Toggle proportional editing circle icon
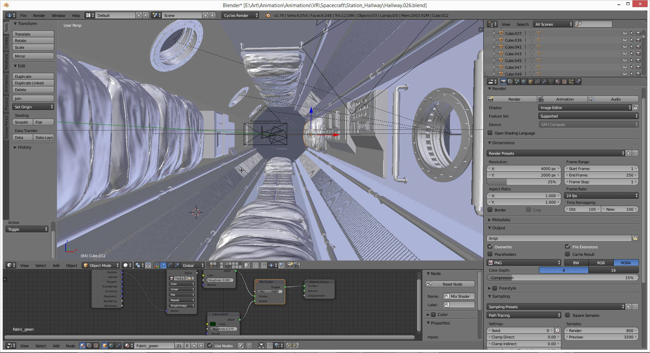Image resolution: width=650 pixels, height=353 pixels. tap(256, 265)
